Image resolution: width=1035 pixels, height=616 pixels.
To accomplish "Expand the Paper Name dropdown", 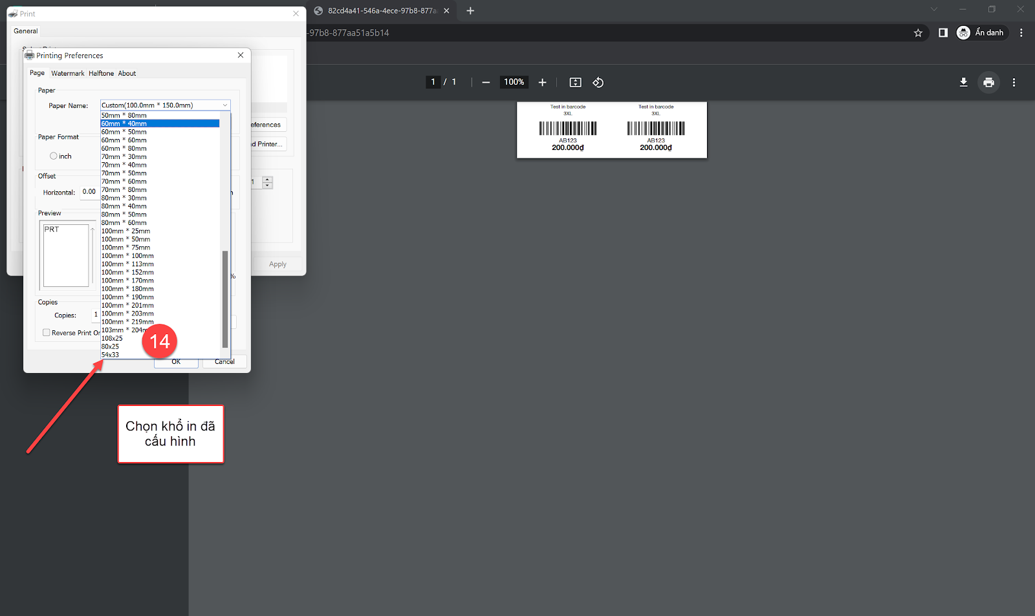I will [225, 105].
